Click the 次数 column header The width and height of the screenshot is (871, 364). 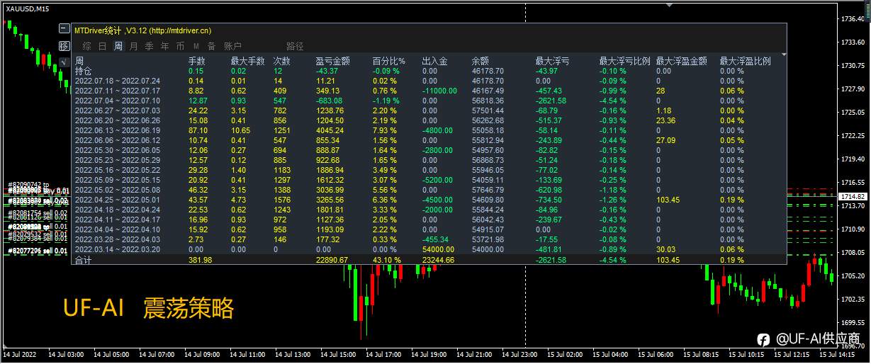click(x=282, y=62)
